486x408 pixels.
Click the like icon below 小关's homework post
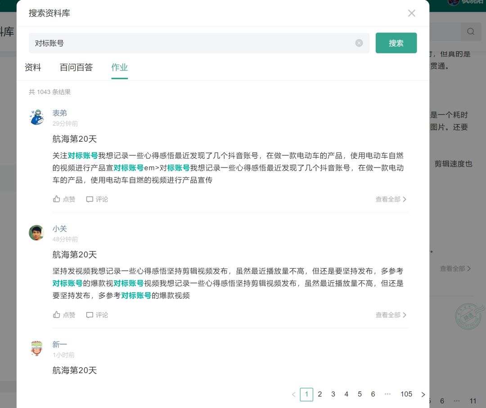(64, 315)
